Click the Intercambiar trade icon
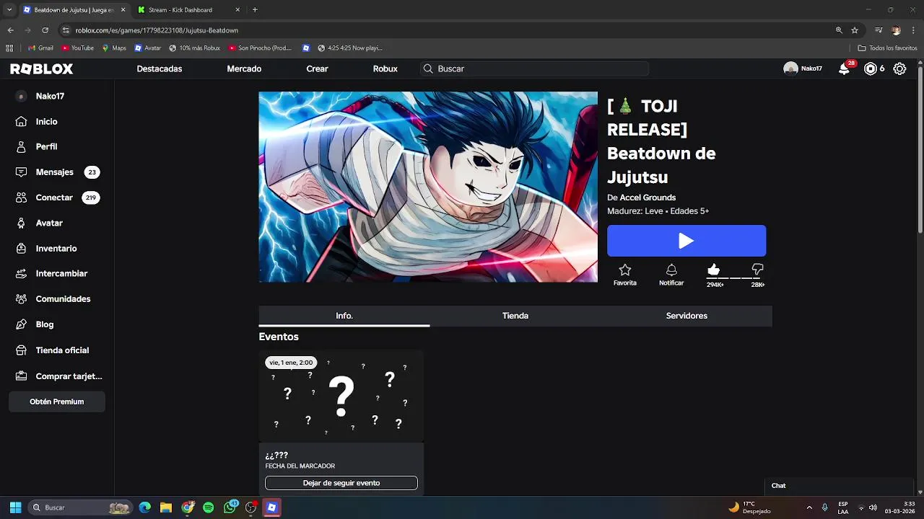The height and width of the screenshot is (519, 924). [x=22, y=274]
